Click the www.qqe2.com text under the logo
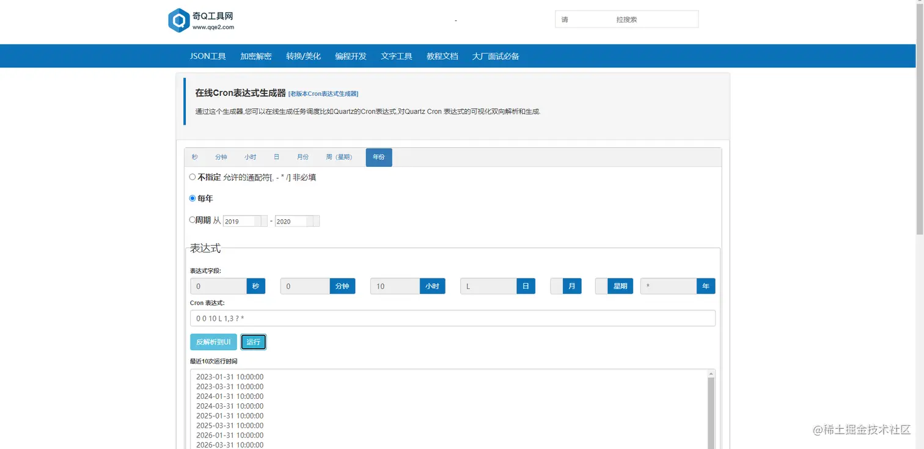Screen dimensions: 924x449 [213, 27]
